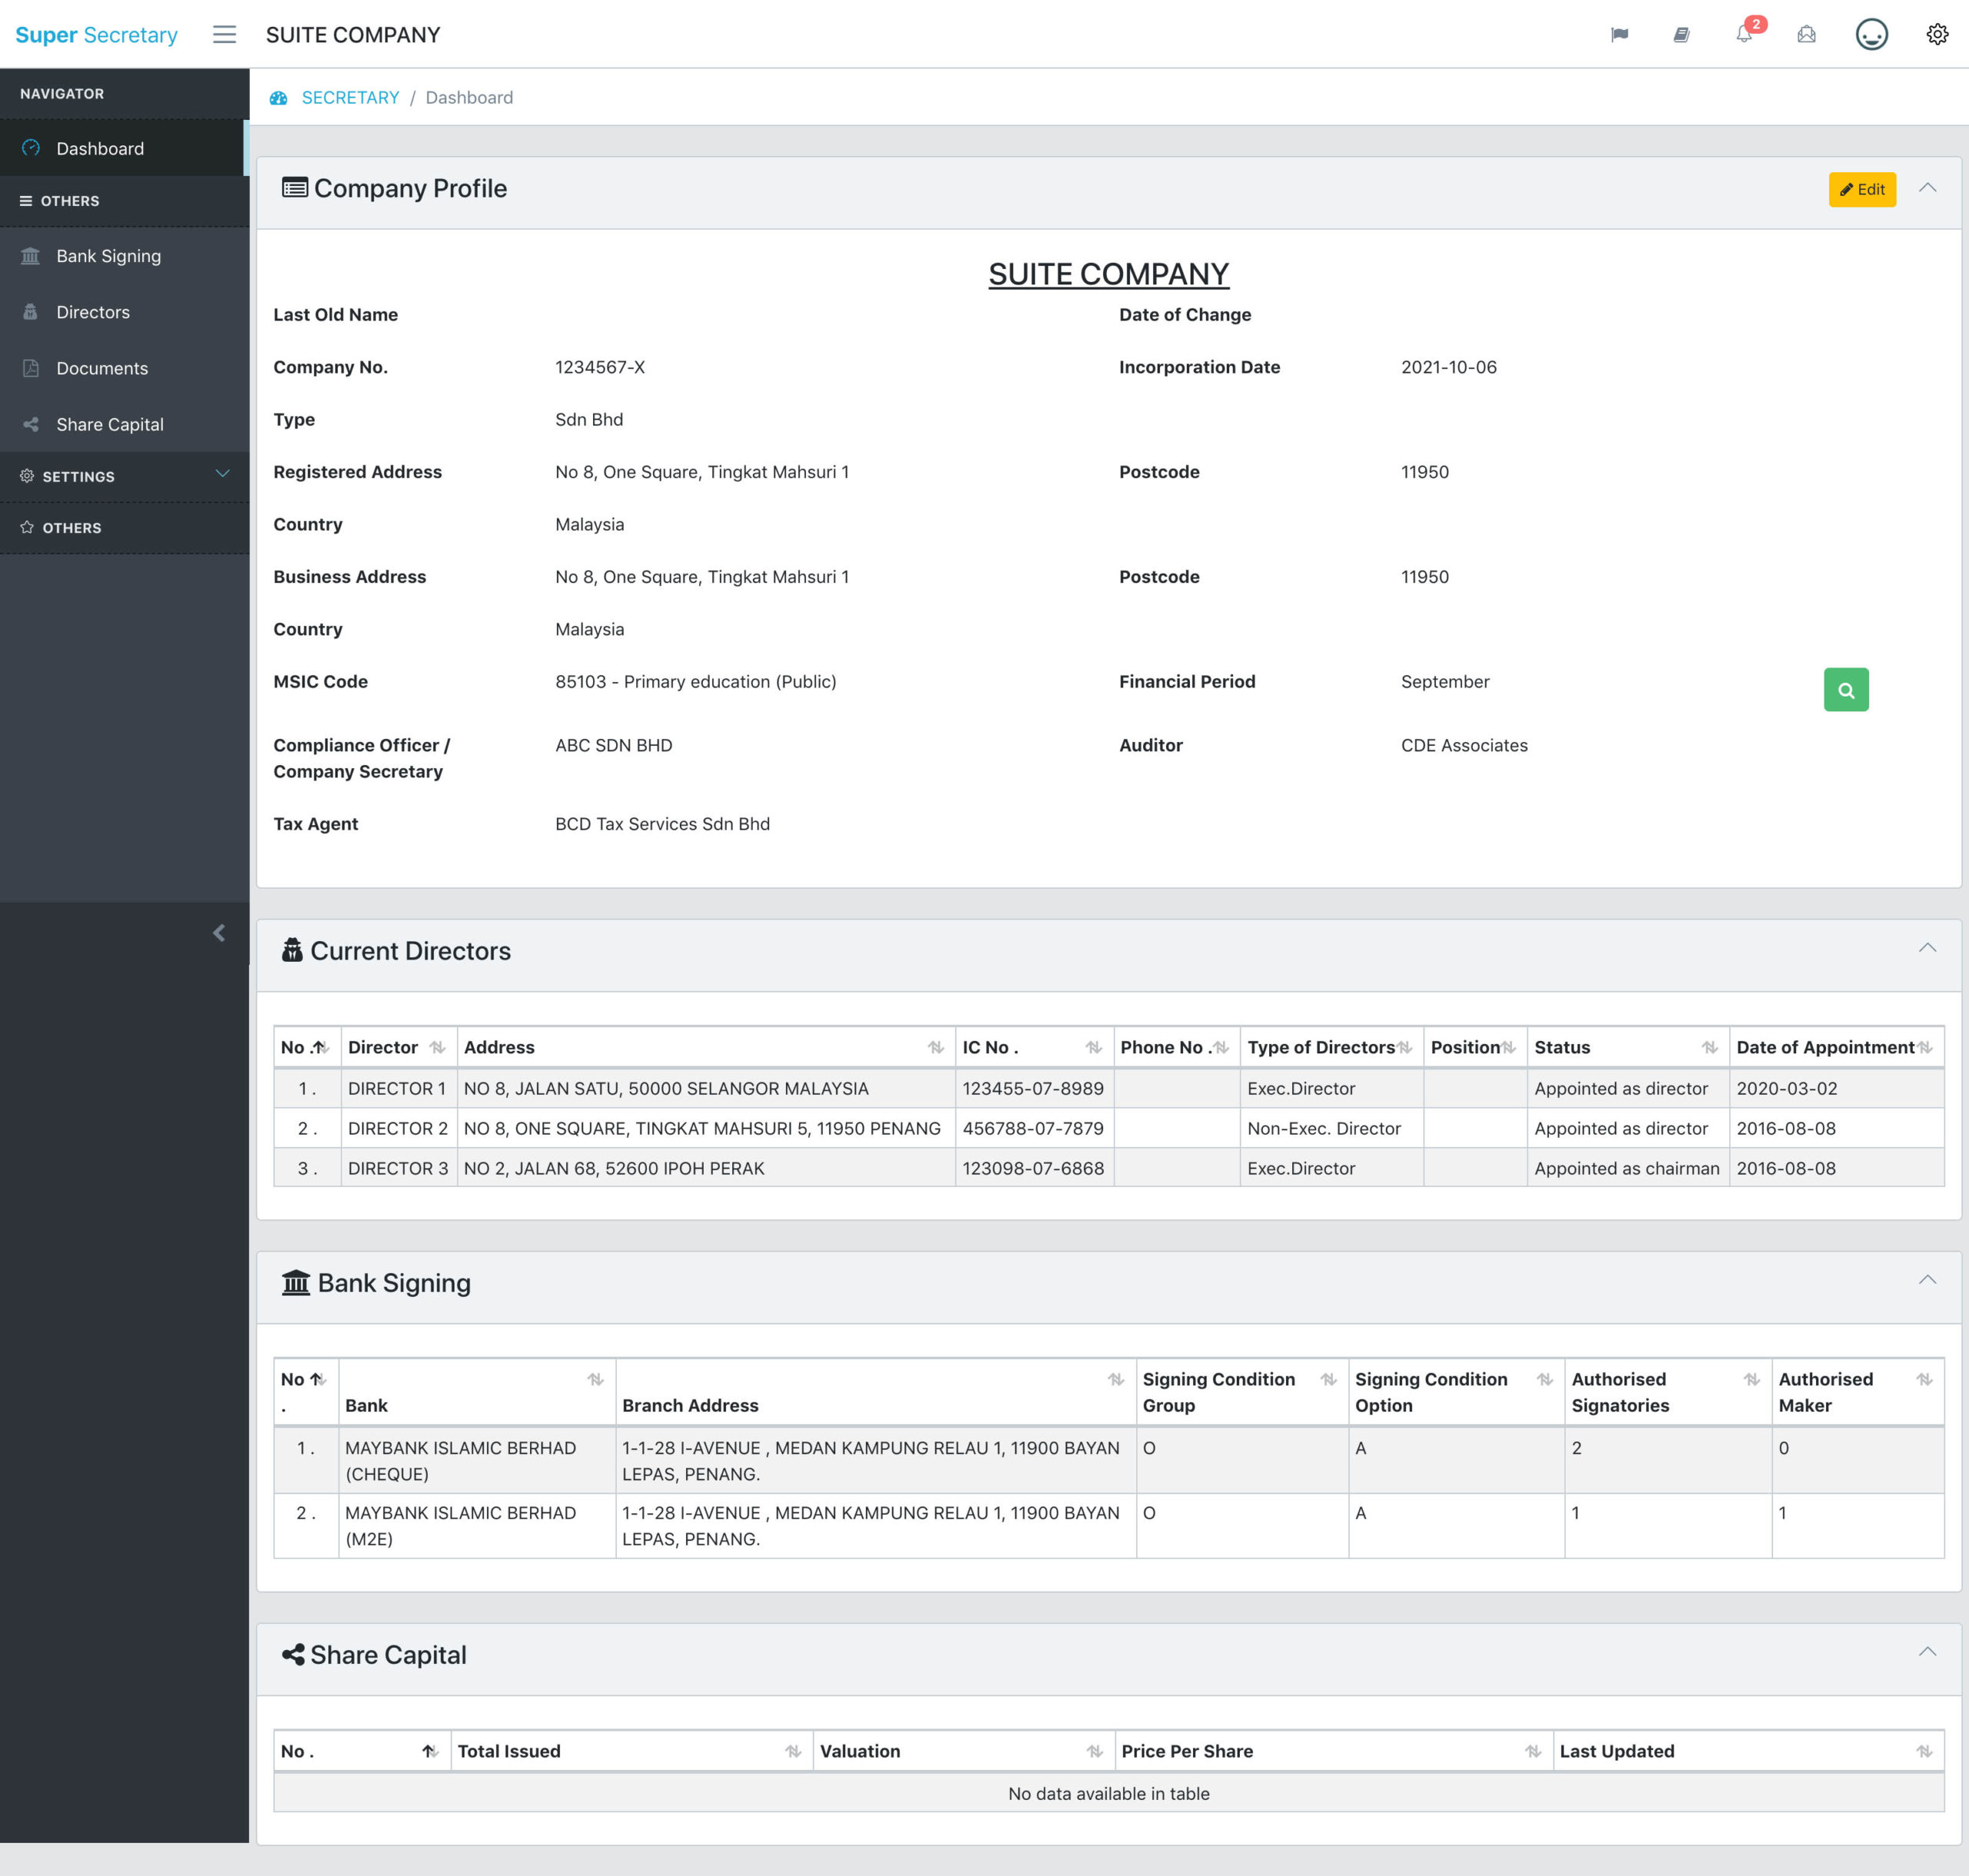Viewport: 1969px width, 1876px height.
Task: Open the book/log icon in top bar
Action: pos(1682,34)
